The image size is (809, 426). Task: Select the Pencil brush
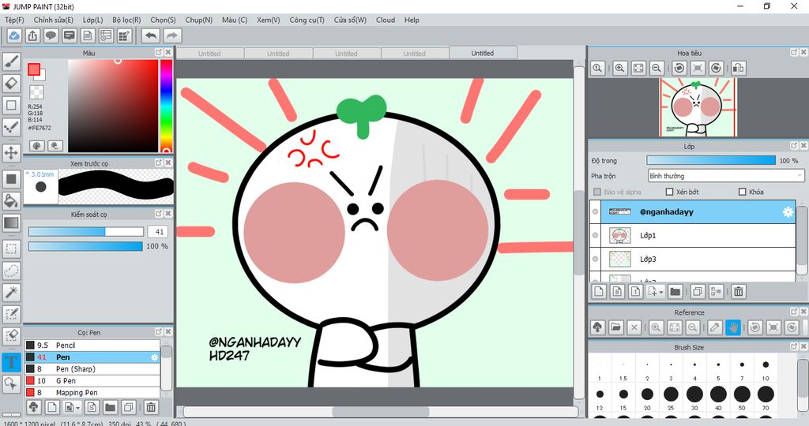(92, 345)
